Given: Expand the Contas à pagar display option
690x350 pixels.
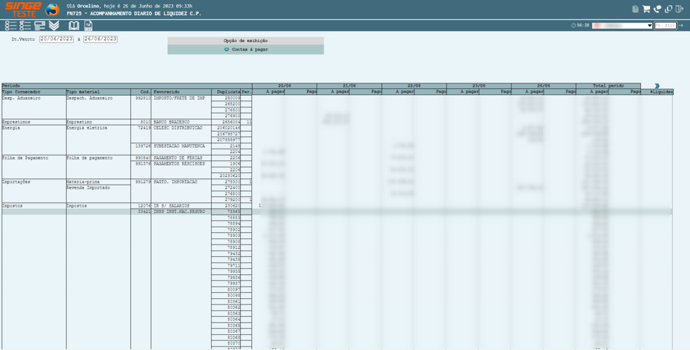Looking at the screenshot, I should pos(246,50).
